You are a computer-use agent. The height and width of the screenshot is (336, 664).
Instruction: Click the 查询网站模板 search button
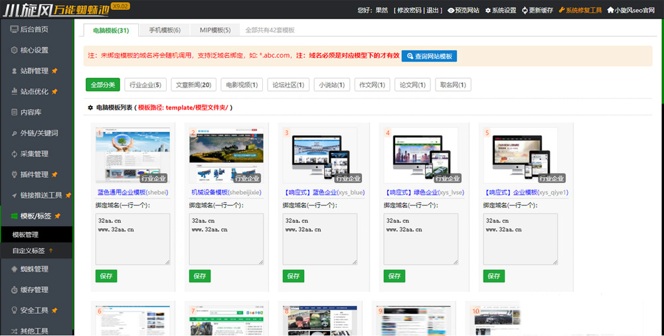(429, 56)
